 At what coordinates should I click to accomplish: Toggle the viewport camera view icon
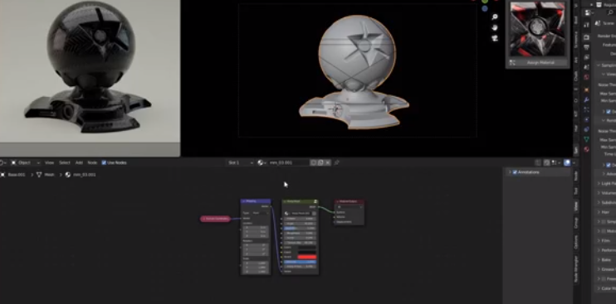[495, 38]
